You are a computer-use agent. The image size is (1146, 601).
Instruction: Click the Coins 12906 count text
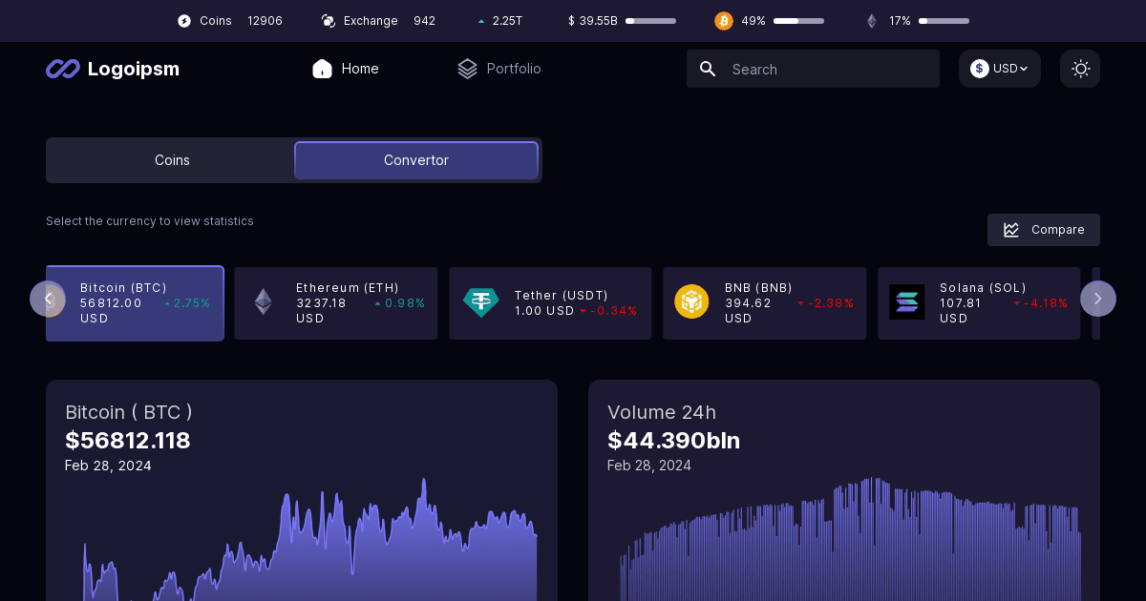click(241, 21)
